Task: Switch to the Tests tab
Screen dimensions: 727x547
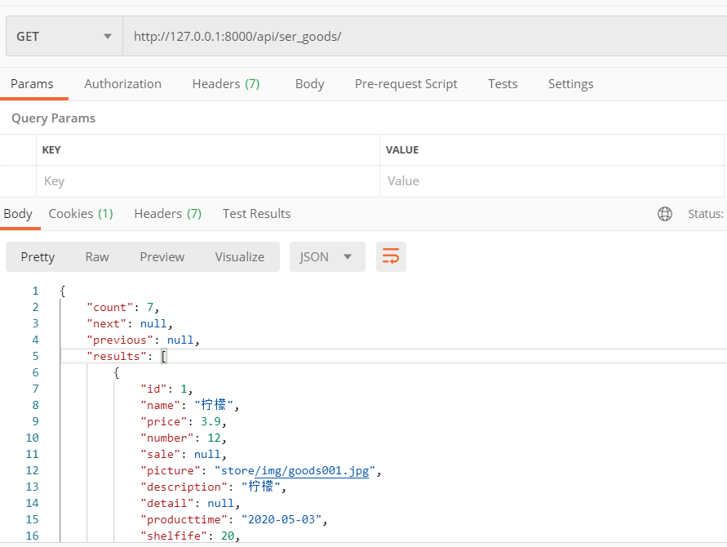Action: (x=503, y=84)
